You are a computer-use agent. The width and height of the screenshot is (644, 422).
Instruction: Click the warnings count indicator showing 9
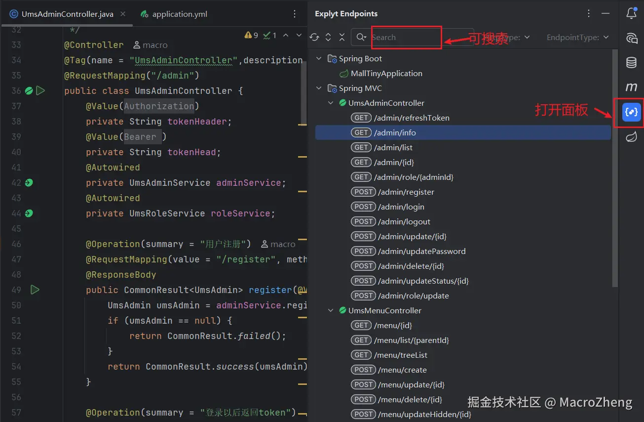click(x=251, y=35)
